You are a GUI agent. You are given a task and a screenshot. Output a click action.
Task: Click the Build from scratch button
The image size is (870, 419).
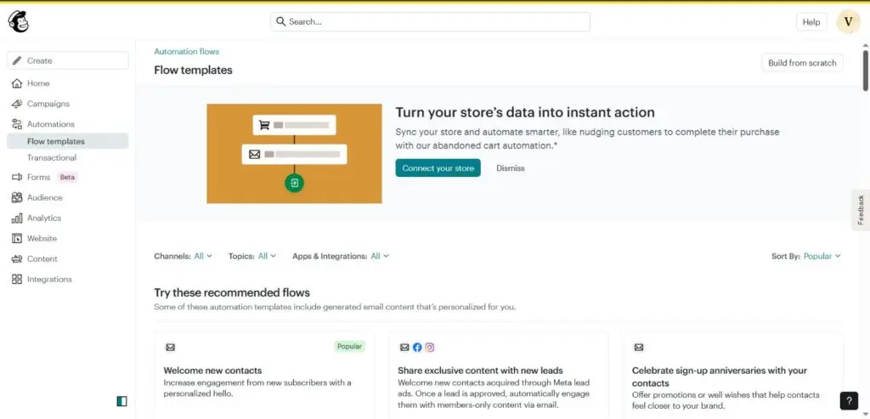click(802, 63)
